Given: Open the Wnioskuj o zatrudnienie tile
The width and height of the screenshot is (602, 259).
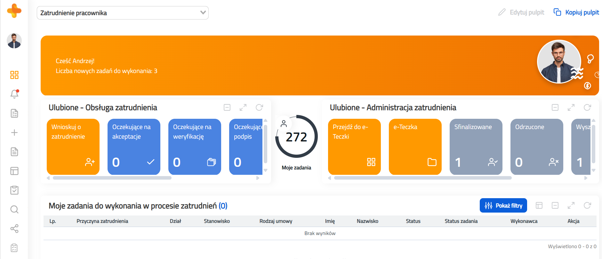Looking at the screenshot, I should tap(73, 147).
